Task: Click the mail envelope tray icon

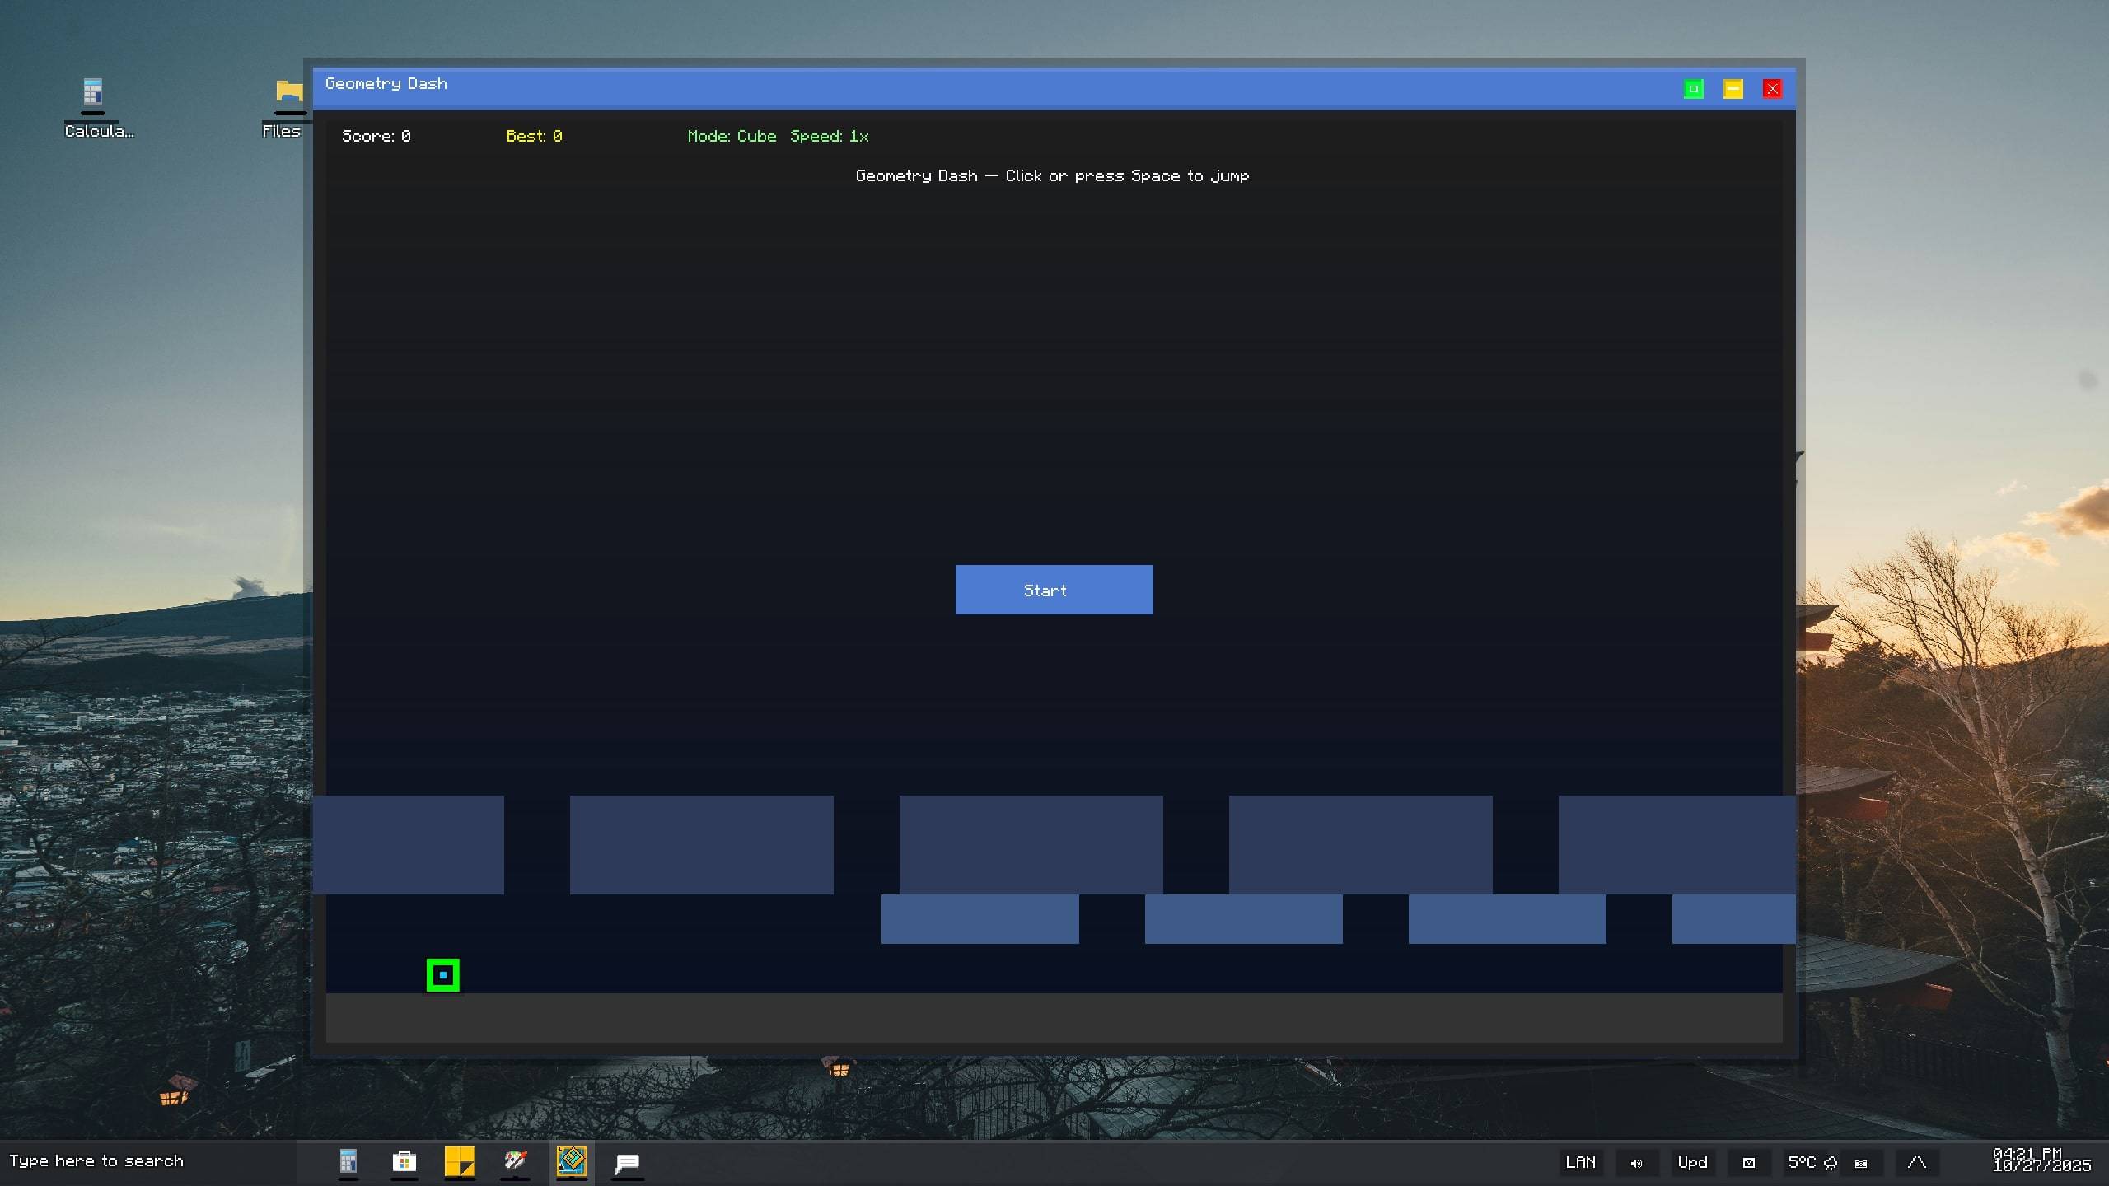Action: (x=1748, y=1163)
